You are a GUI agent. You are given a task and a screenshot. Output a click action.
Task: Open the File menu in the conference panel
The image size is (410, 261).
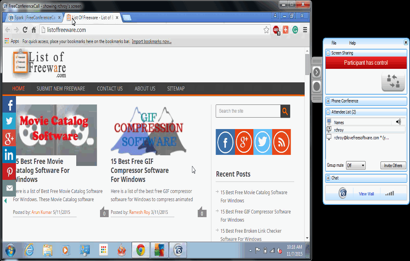(334, 43)
